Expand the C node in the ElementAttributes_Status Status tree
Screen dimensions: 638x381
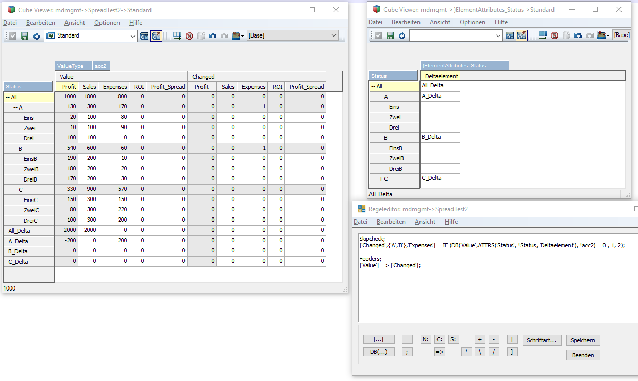click(x=381, y=179)
